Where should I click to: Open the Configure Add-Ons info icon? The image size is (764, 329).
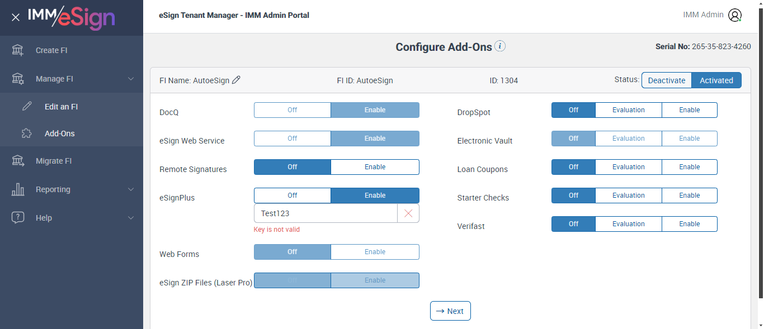coord(500,46)
